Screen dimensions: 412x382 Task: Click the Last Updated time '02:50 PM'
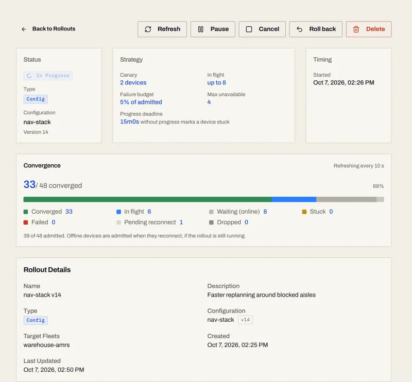tap(71, 370)
